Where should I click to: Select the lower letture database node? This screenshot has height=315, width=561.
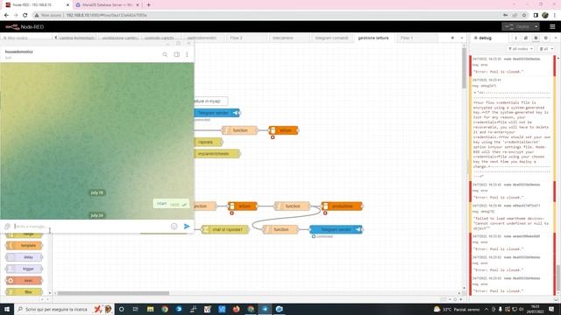tap(243, 206)
